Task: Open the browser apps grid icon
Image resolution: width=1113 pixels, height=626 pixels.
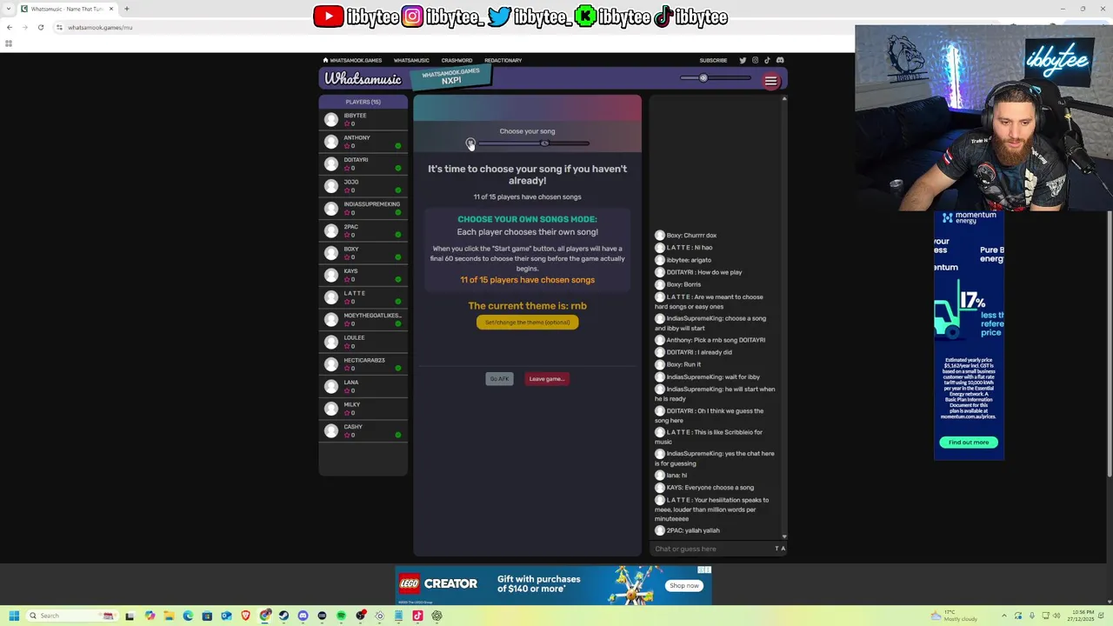Action: (9, 43)
